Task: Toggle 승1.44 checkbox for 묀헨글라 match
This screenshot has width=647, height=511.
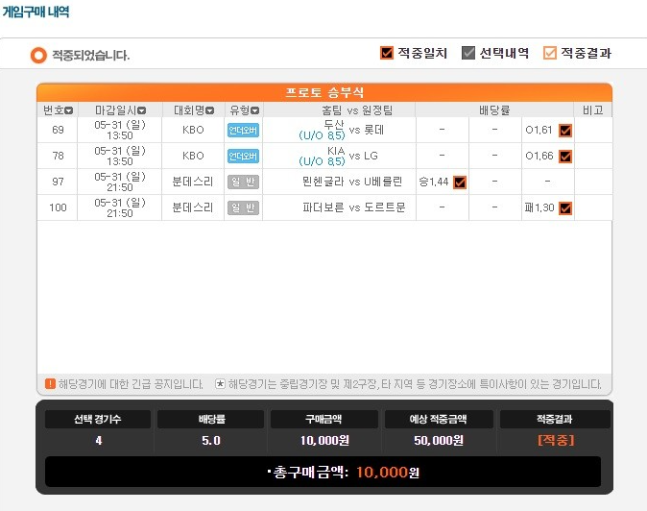Action: point(460,182)
